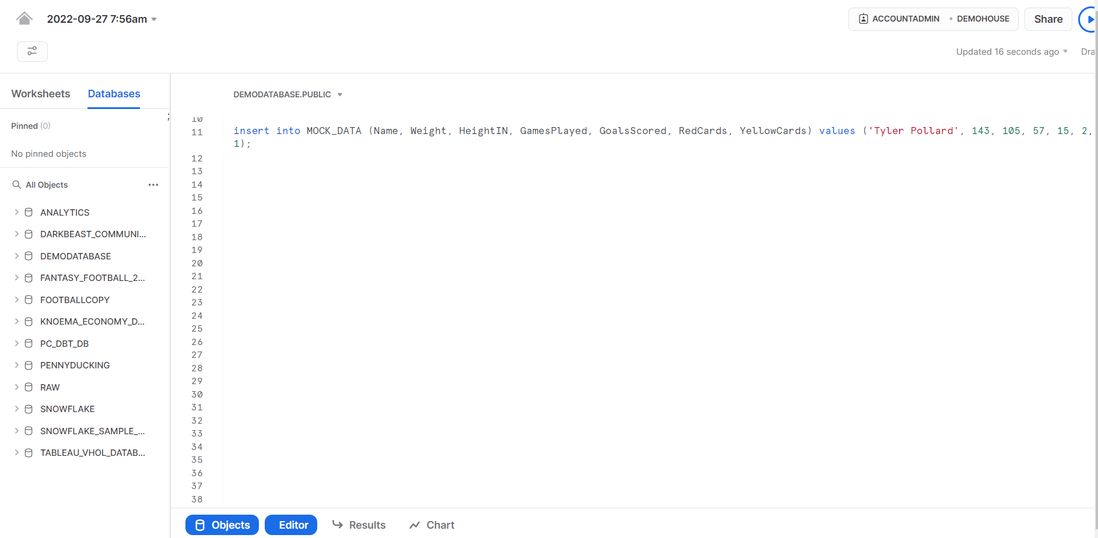Viewport: 1098px width, 538px height.
Task: Toggle the Chart view
Action: pos(432,525)
